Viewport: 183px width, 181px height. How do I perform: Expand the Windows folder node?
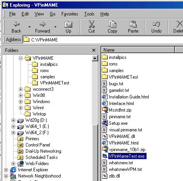point(20,102)
